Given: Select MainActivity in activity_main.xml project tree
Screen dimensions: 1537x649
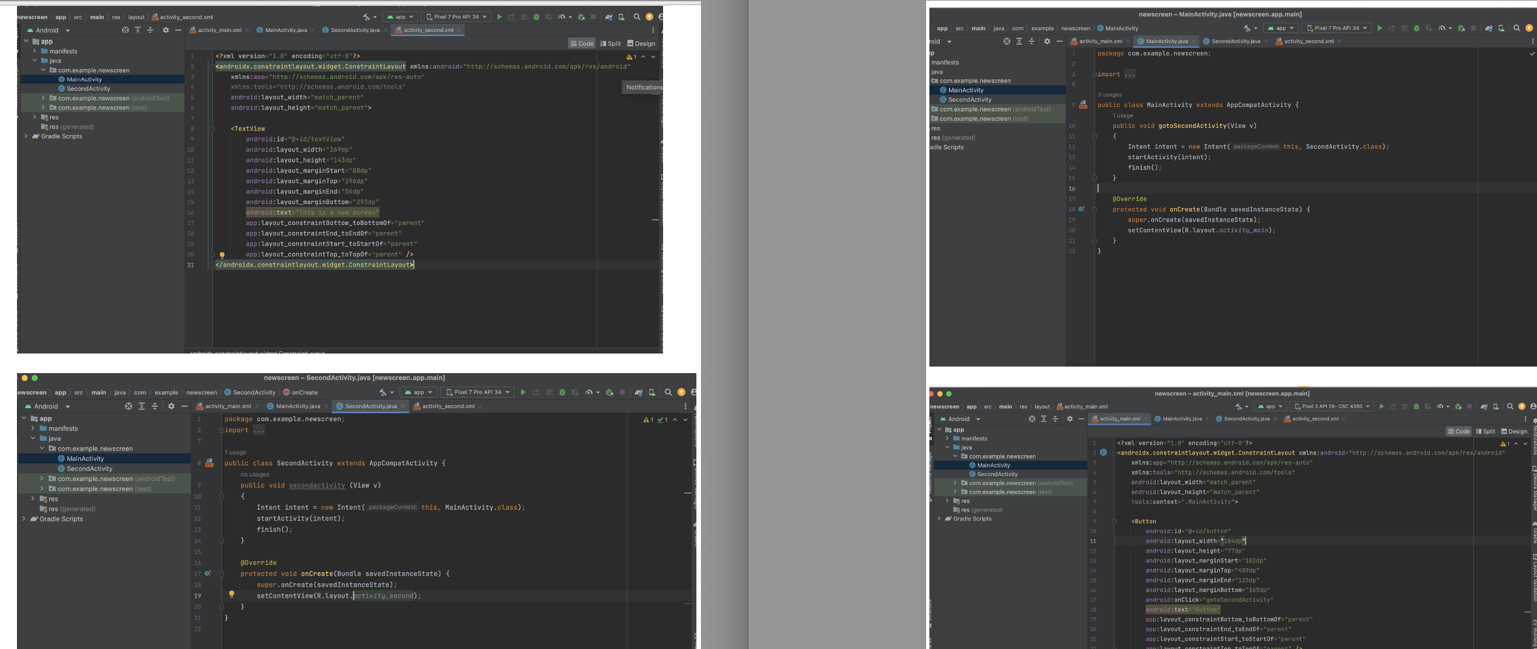Looking at the screenshot, I should coord(993,465).
